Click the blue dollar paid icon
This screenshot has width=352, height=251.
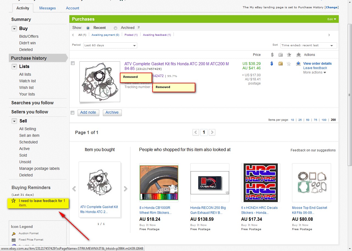(272, 64)
